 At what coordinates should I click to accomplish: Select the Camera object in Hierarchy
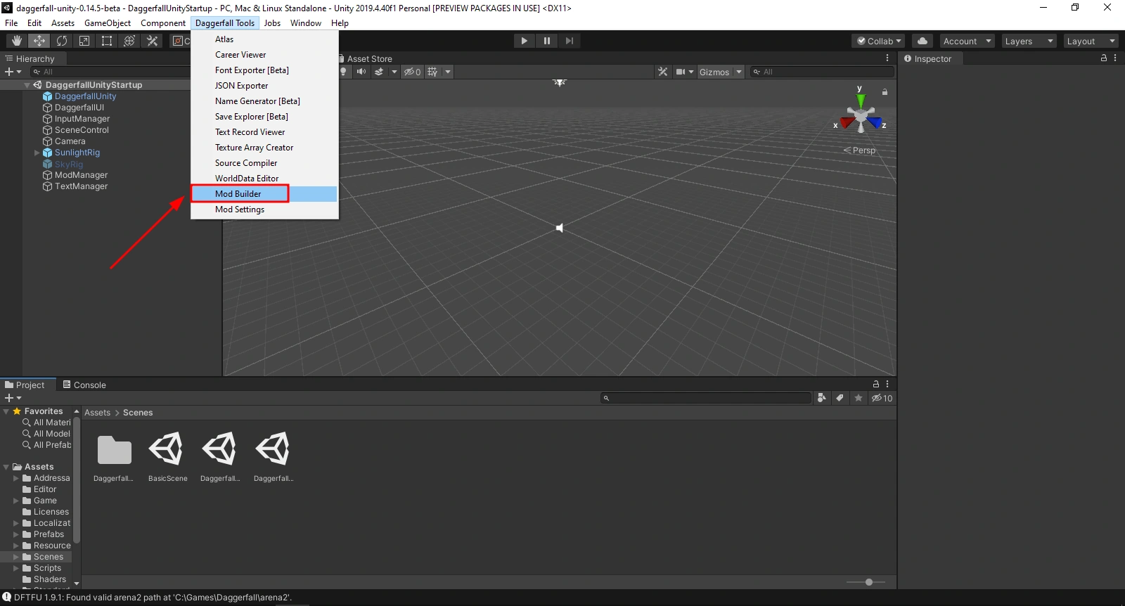(x=70, y=141)
